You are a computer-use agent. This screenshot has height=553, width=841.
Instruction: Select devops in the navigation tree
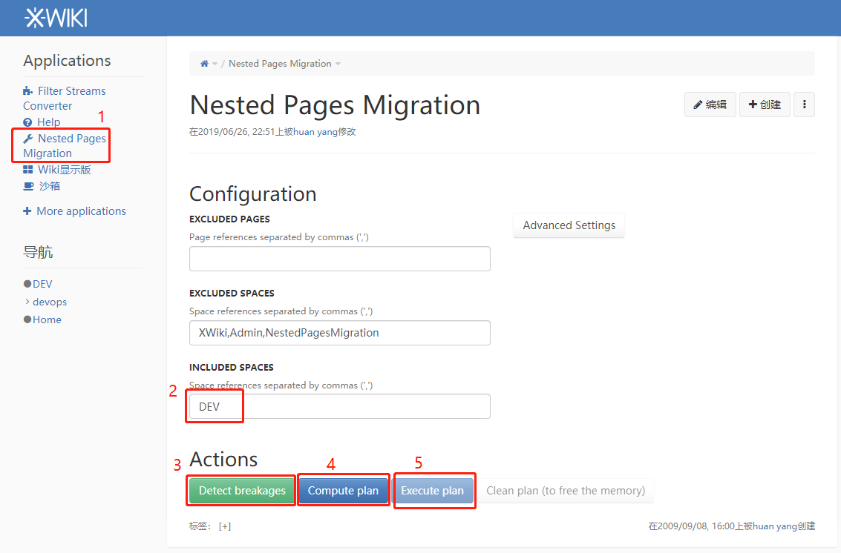(x=50, y=302)
